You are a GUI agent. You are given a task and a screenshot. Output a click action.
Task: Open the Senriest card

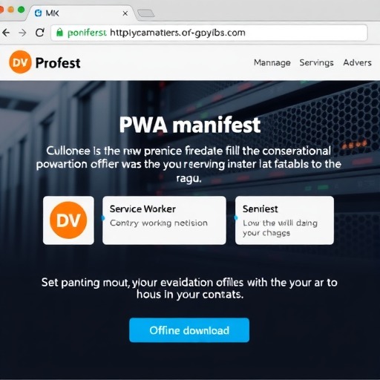point(284,220)
